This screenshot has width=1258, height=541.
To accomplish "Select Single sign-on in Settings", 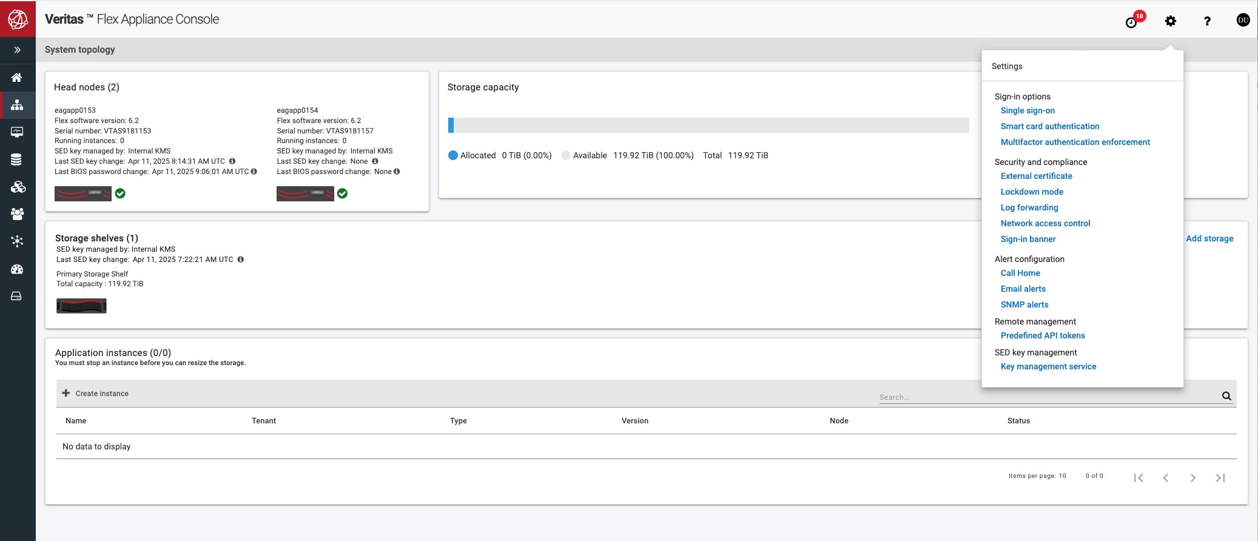I will [x=1028, y=110].
